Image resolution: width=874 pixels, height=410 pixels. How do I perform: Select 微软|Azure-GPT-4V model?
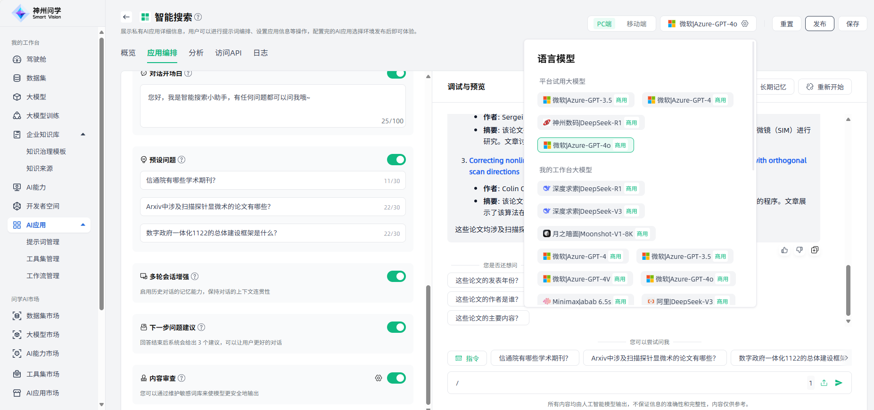point(585,279)
